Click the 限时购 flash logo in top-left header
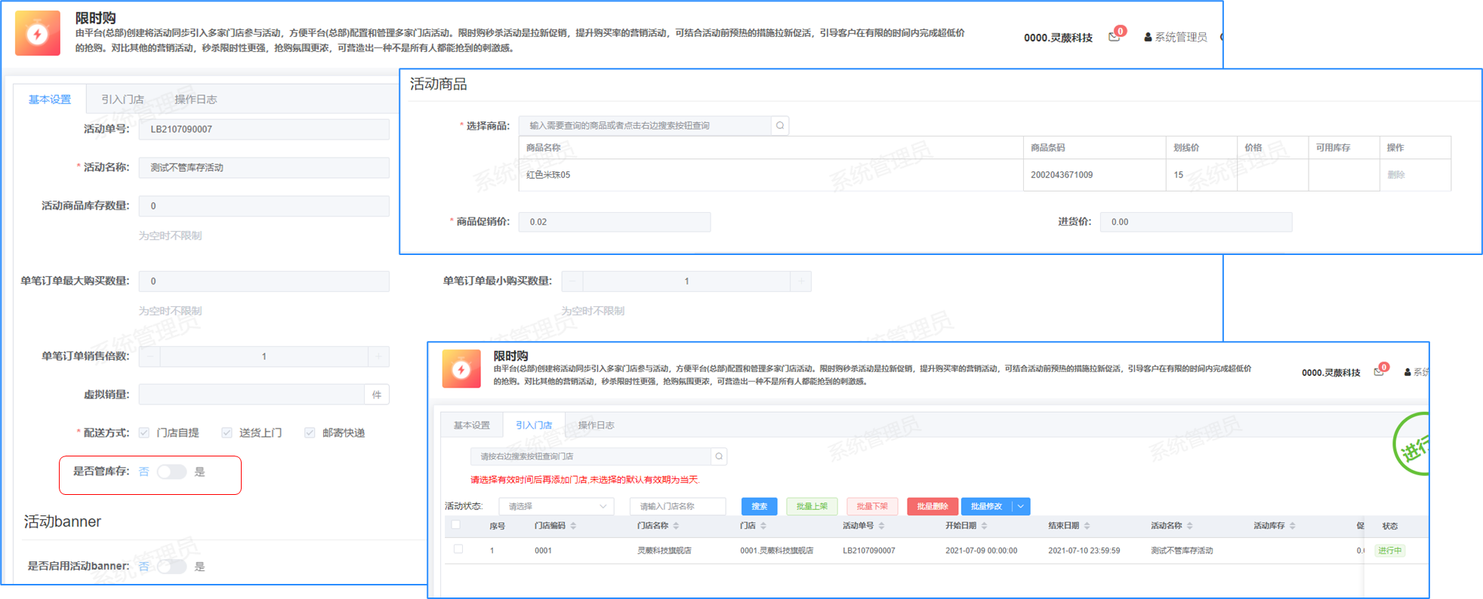This screenshot has width=1483, height=599. [x=38, y=33]
